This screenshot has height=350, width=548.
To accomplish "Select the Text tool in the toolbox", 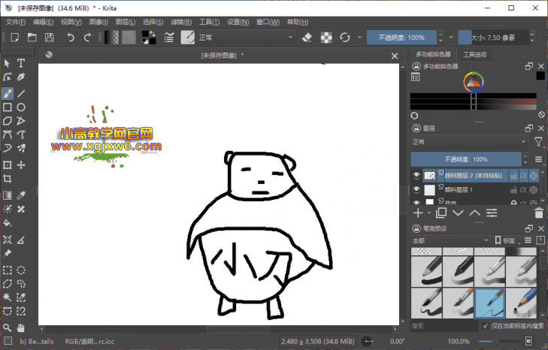I will (x=21, y=63).
